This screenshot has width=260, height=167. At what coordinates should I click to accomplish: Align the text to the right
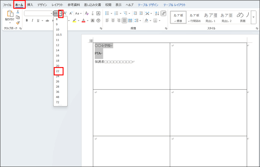119,21
